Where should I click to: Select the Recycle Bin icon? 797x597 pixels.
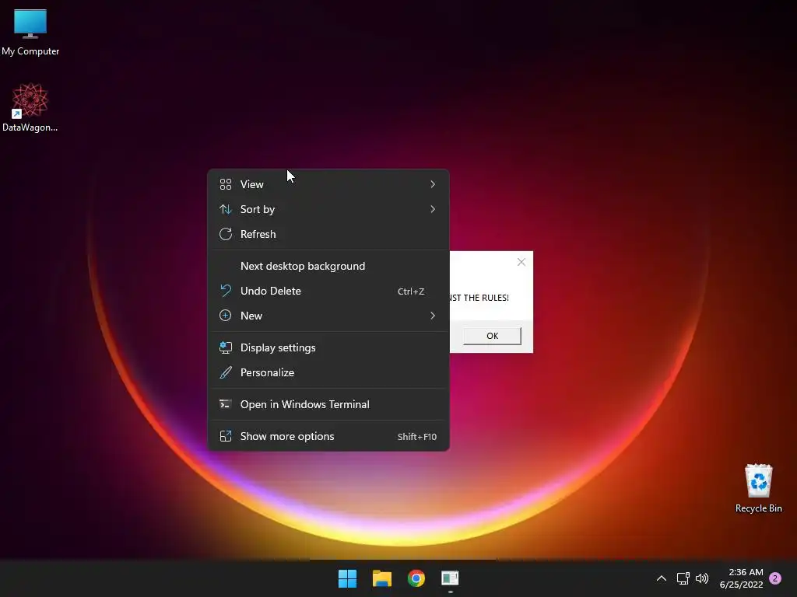758,488
